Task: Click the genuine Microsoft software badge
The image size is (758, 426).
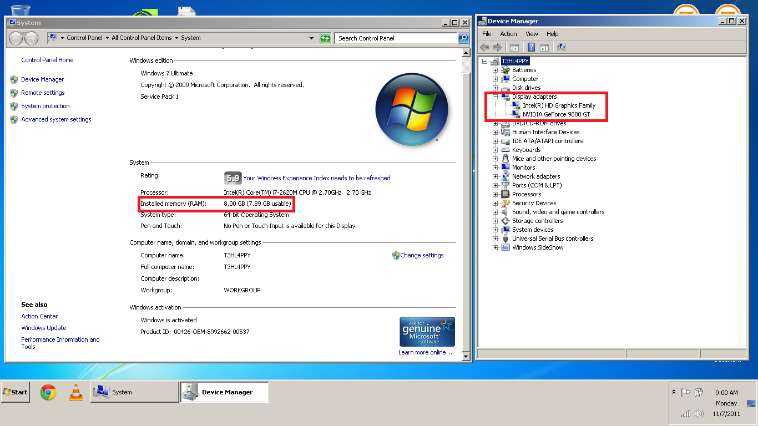Action: pyautogui.click(x=427, y=332)
